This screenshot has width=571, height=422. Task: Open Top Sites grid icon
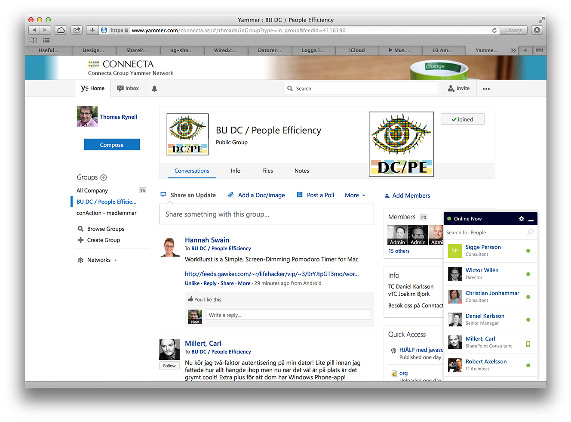46,40
